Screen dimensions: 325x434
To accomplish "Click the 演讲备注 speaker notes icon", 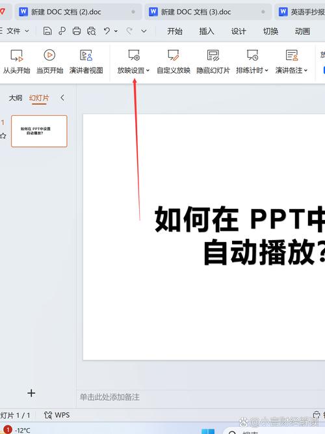I will click(292, 55).
